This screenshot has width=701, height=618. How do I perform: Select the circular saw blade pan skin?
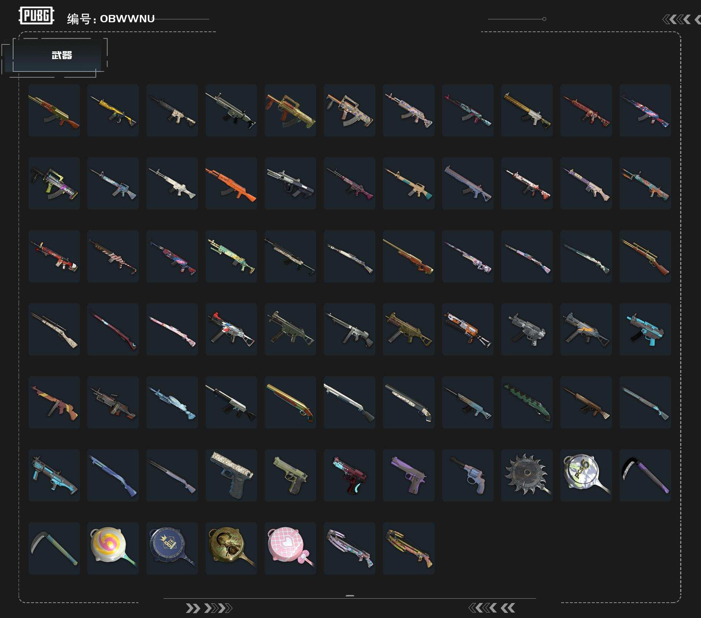coord(527,475)
